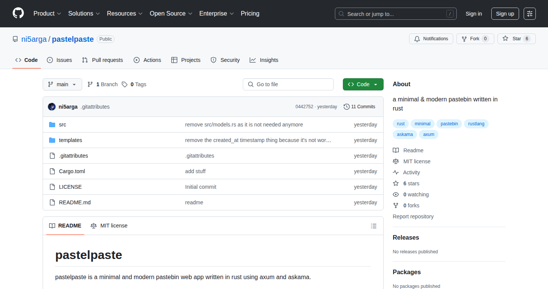Click the ni5arga avatar in commit row
Image resolution: width=548 pixels, height=289 pixels.
(x=52, y=107)
